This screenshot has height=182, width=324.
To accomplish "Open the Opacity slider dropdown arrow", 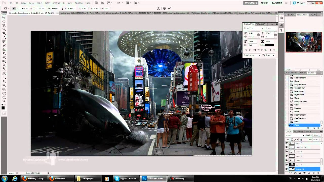I will pos(320,135).
